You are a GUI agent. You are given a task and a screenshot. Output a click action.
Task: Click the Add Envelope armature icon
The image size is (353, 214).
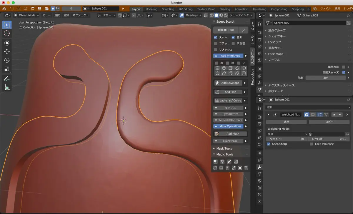coord(217,83)
